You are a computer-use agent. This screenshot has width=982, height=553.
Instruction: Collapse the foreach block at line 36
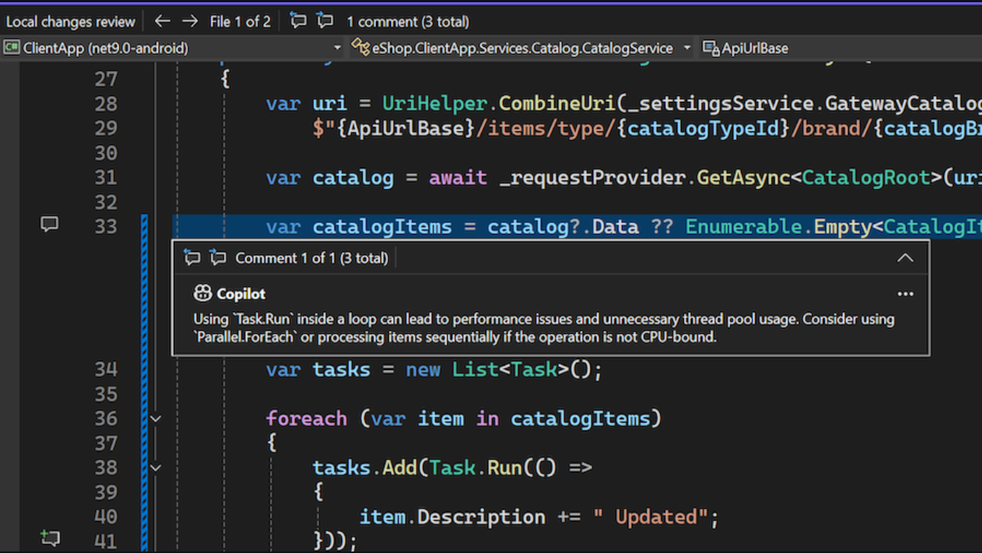pyautogui.click(x=155, y=418)
